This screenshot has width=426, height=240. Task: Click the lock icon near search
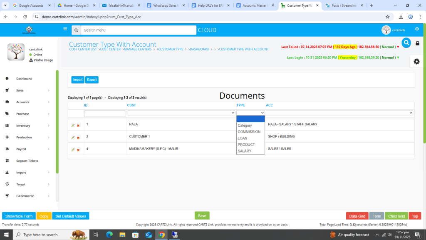pos(418,43)
